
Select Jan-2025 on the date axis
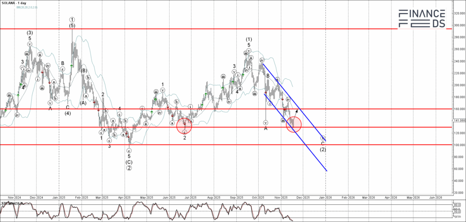(x=59, y=197)
